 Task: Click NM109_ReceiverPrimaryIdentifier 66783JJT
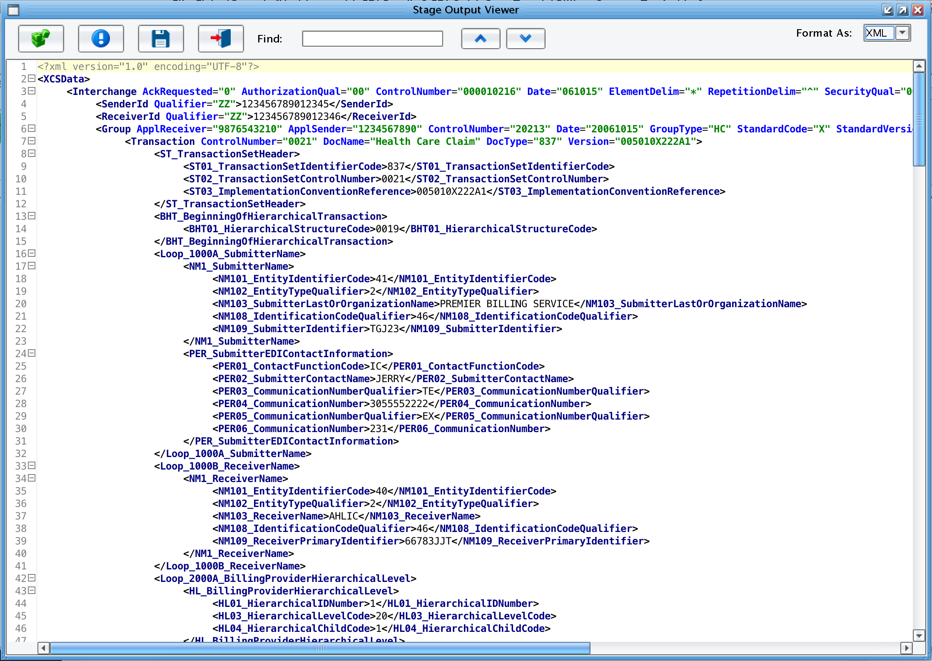click(428, 541)
